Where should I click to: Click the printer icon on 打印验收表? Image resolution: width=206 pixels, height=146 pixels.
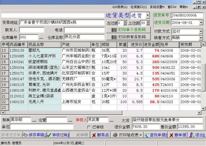coord(115,135)
